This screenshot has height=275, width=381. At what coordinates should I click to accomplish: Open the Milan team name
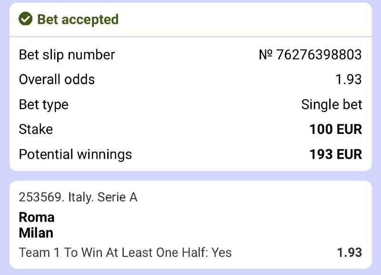(x=36, y=233)
